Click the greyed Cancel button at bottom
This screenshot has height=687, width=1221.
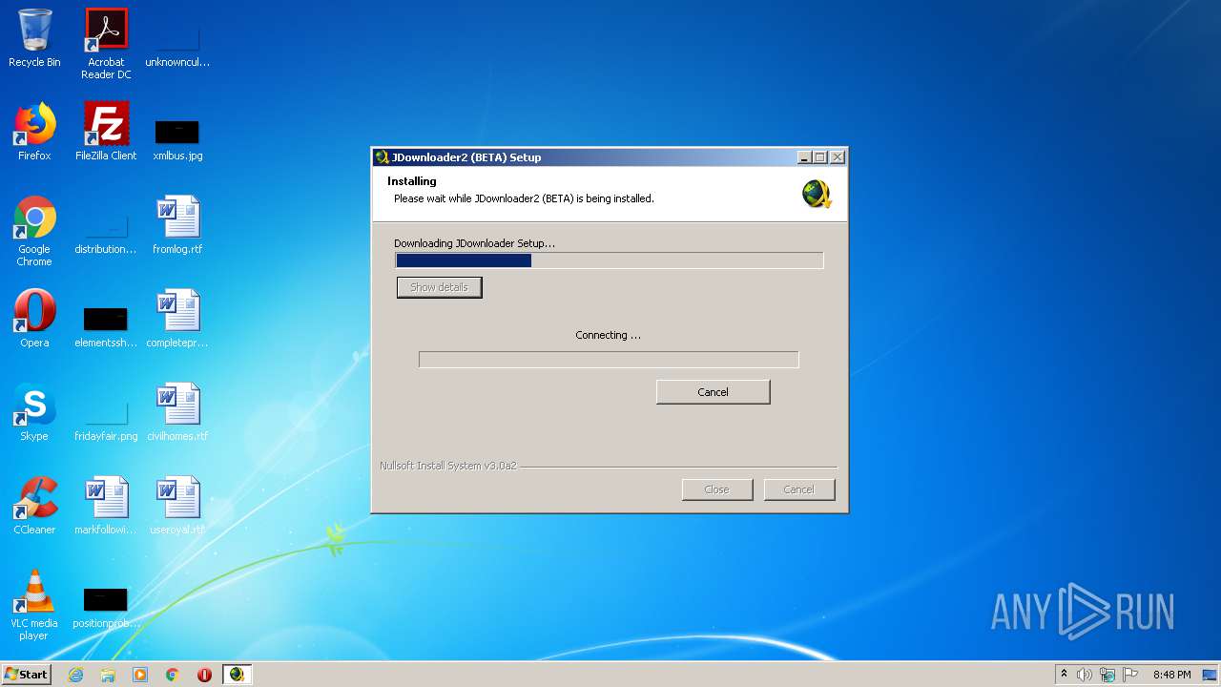click(798, 489)
